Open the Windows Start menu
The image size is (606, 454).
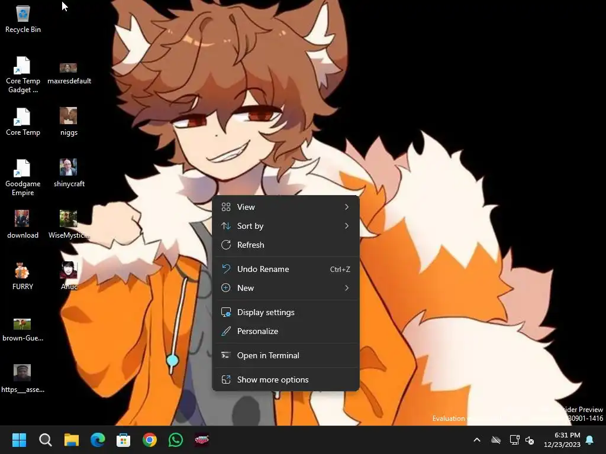pos(19,440)
